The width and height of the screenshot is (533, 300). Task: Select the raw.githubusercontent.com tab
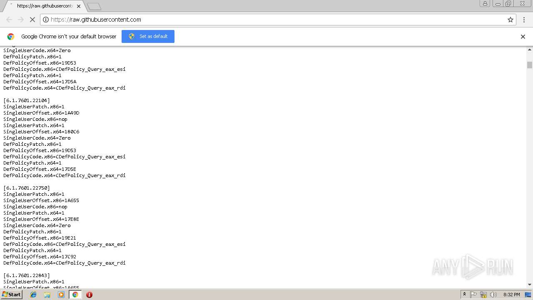45,6
